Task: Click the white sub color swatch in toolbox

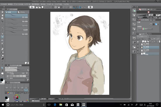Action: (x=4, y=82)
